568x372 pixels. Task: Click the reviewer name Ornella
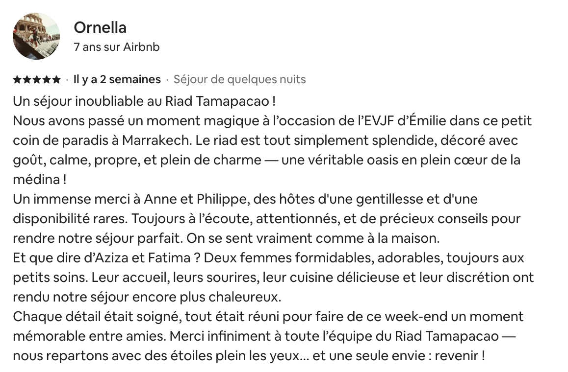pyautogui.click(x=100, y=27)
